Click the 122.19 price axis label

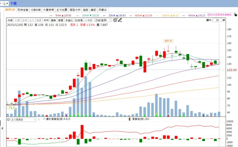(232, 70)
